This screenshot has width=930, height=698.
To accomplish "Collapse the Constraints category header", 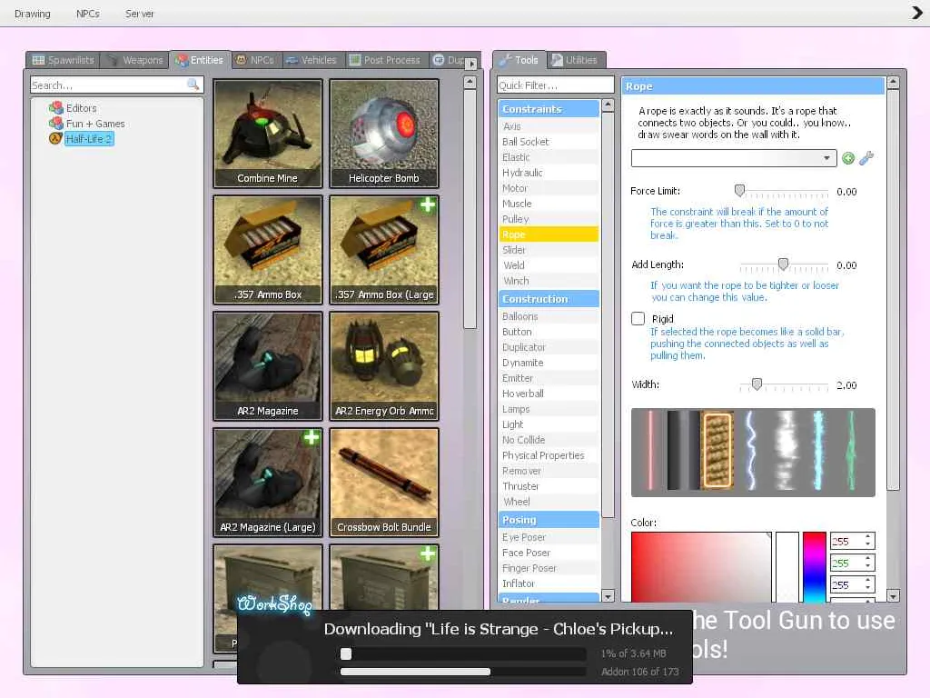I will [x=549, y=109].
